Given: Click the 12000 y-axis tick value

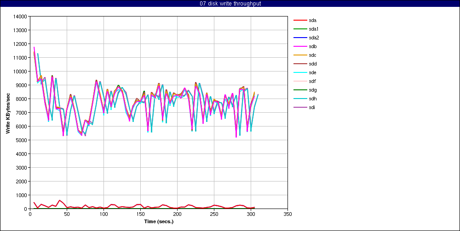Looking at the screenshot, I should (20, 44).
